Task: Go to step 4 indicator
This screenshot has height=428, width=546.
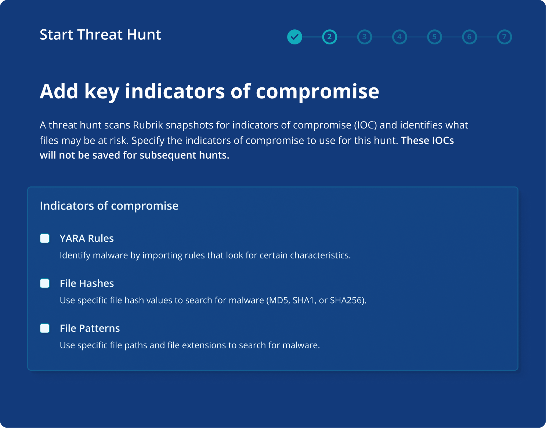Action: click(x=399, y=37)
